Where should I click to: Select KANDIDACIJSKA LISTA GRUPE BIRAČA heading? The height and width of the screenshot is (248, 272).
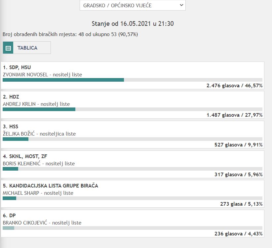(x=50, y=186)
